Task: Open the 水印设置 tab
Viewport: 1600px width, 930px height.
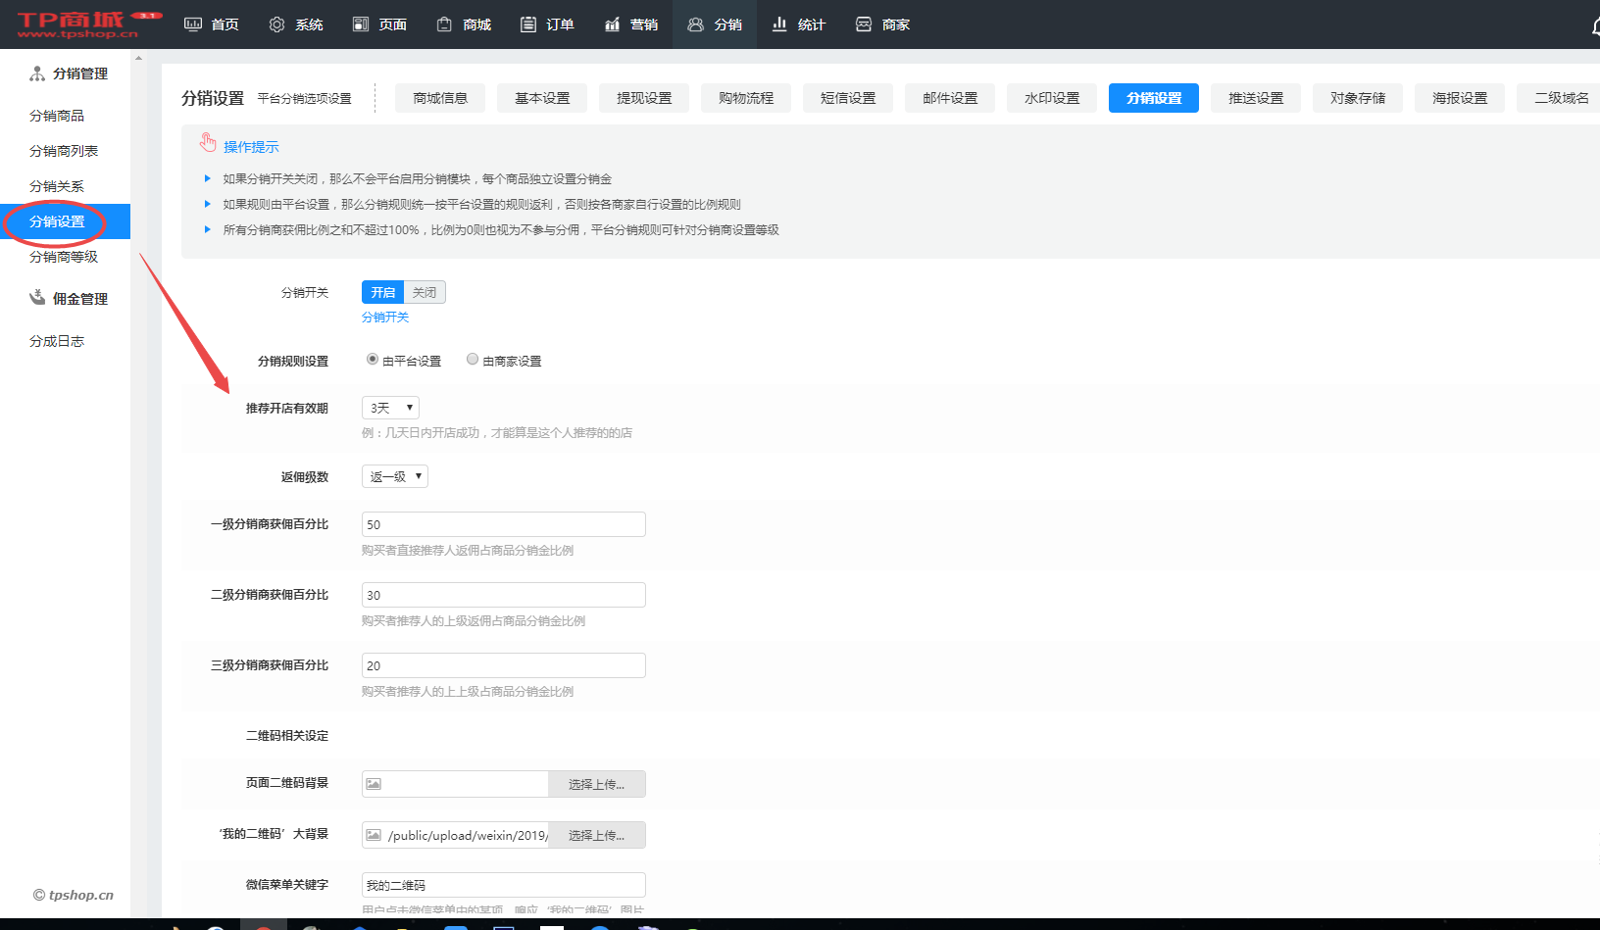Action: coord(1052,98)
